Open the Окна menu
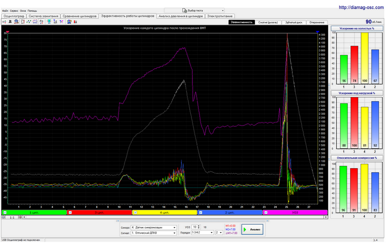The image size is (387, 243). tap(23, 11)
